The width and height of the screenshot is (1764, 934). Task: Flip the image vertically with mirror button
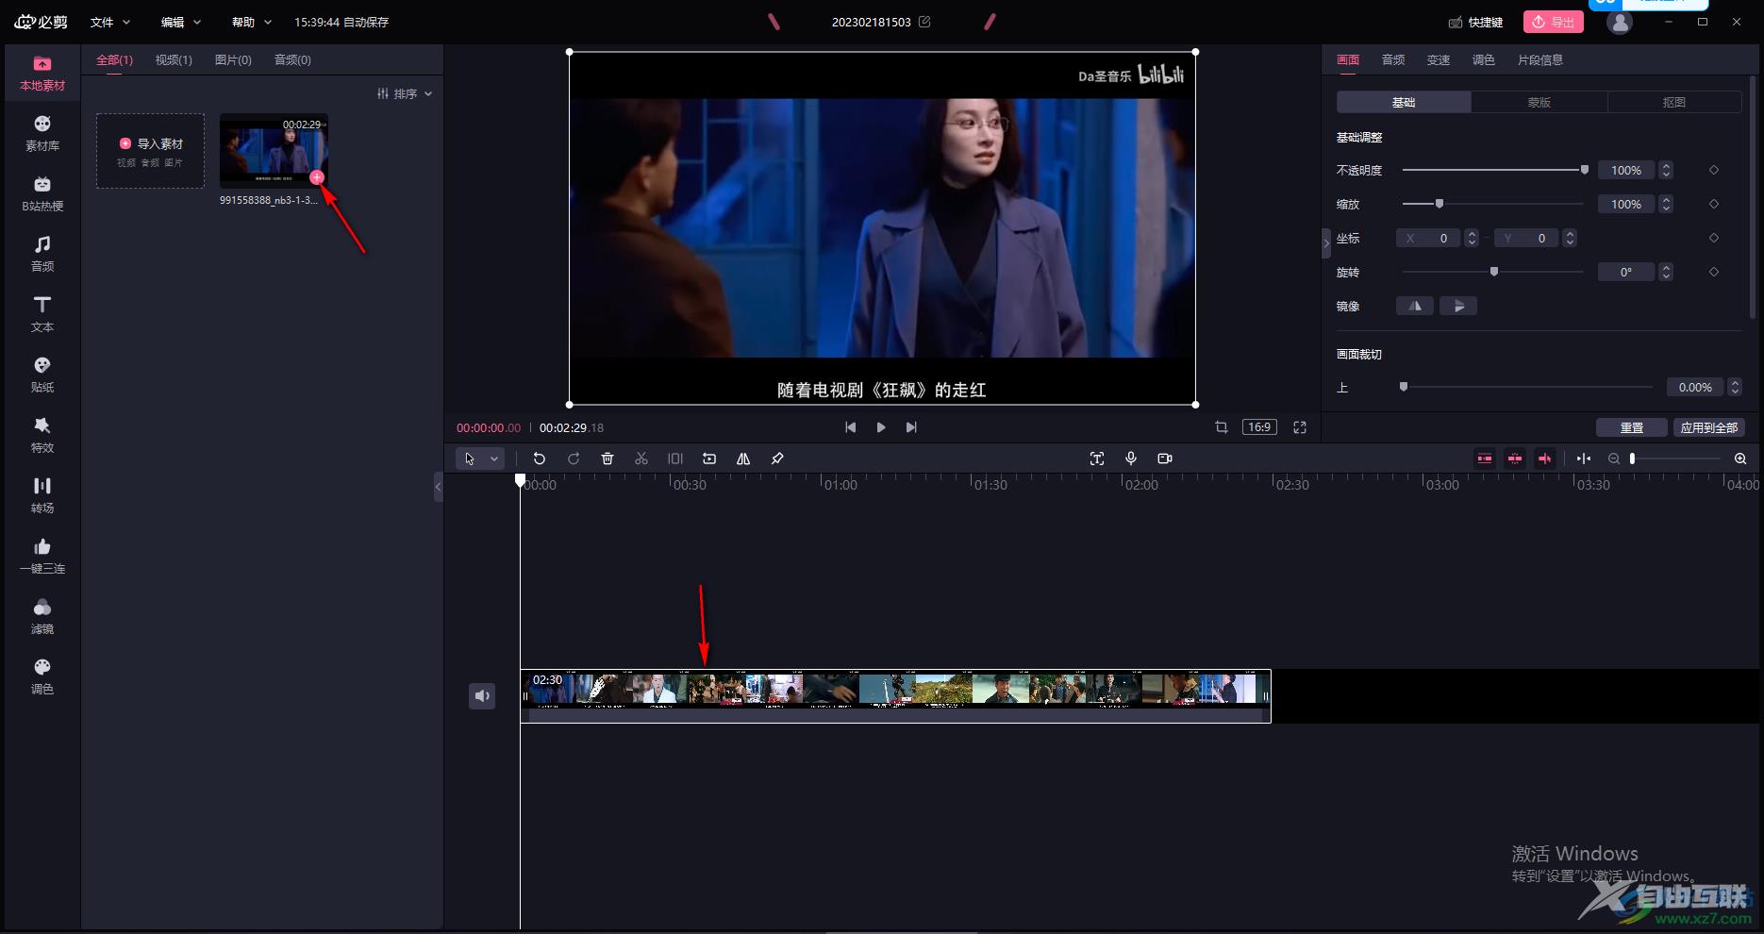(1458, 306)
